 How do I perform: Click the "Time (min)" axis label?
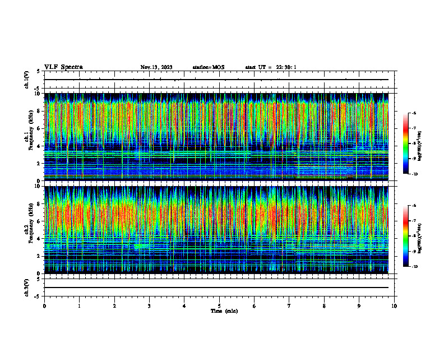(x=224, y=311)
